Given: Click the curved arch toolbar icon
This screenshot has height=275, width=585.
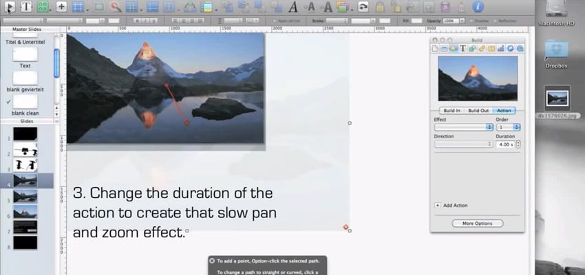Looking at the screenshot, I should point(191,7).
